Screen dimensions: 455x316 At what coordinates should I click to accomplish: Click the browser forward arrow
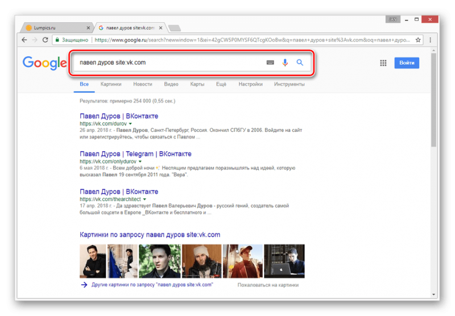35,40
